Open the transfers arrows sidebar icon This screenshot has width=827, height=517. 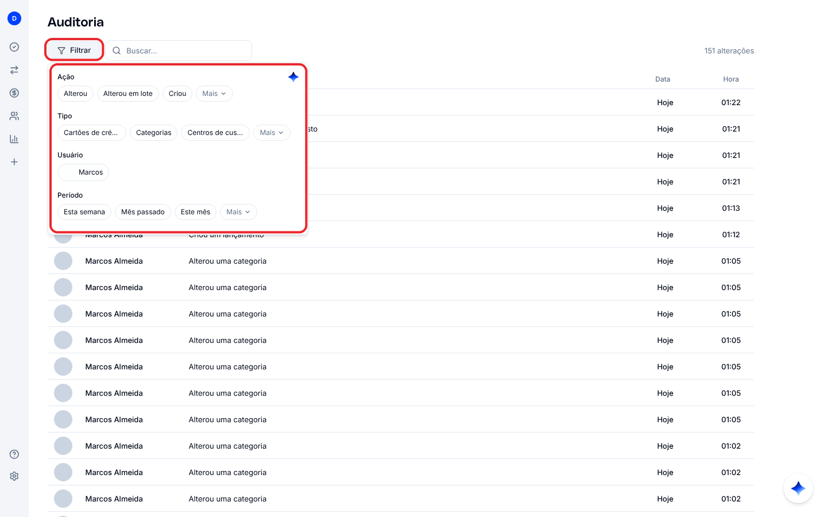pyautogui.click(x=14, y=70)
